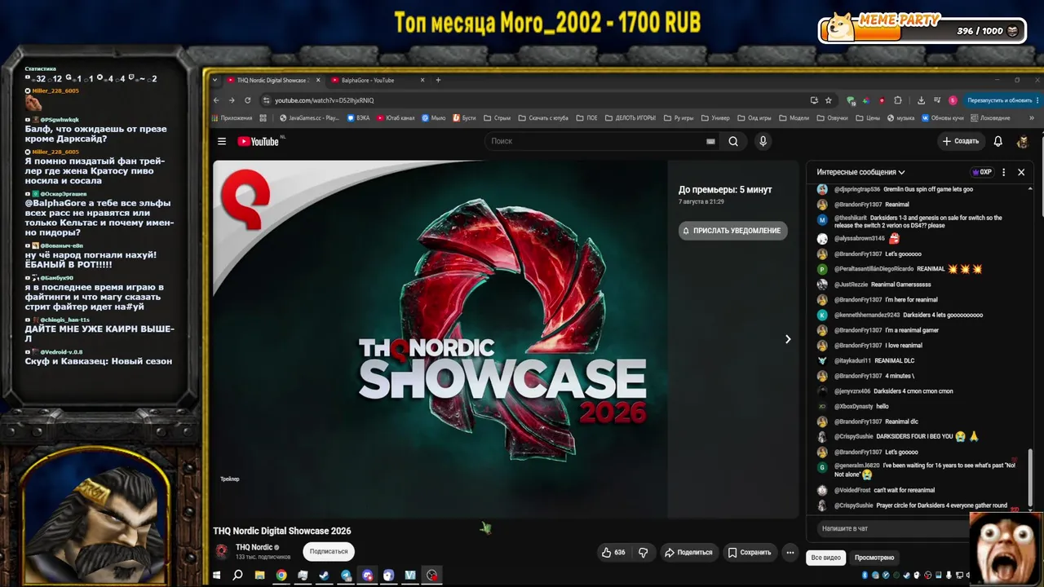Open the 'ОХР' points badge in chat header

(981, 172)
